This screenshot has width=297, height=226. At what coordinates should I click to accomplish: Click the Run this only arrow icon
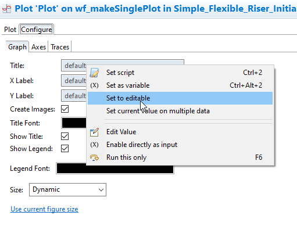[x=94, y=157]
